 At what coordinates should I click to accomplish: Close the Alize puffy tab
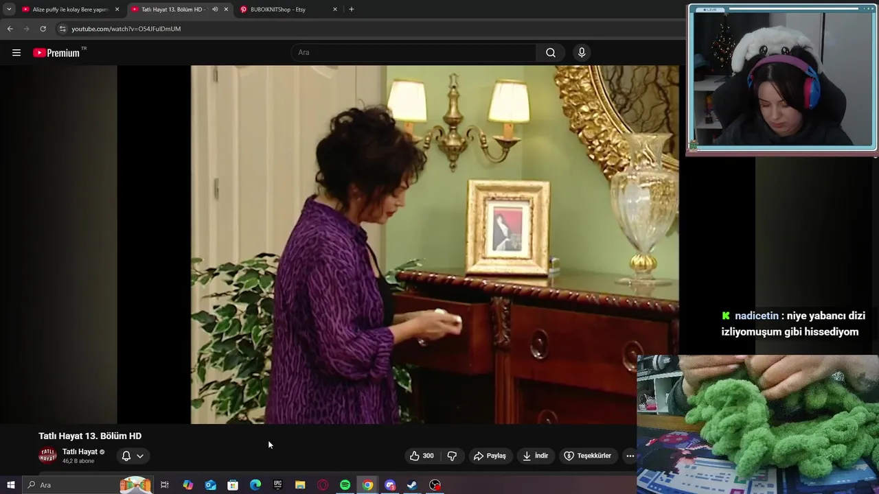[117, 10]
